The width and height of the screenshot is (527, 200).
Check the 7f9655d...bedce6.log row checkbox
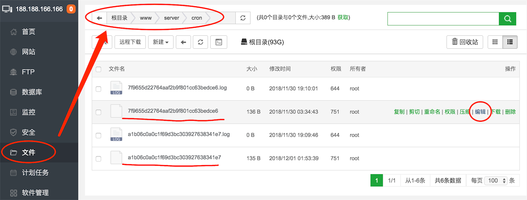pyautogui.click(x=98, y=89)
